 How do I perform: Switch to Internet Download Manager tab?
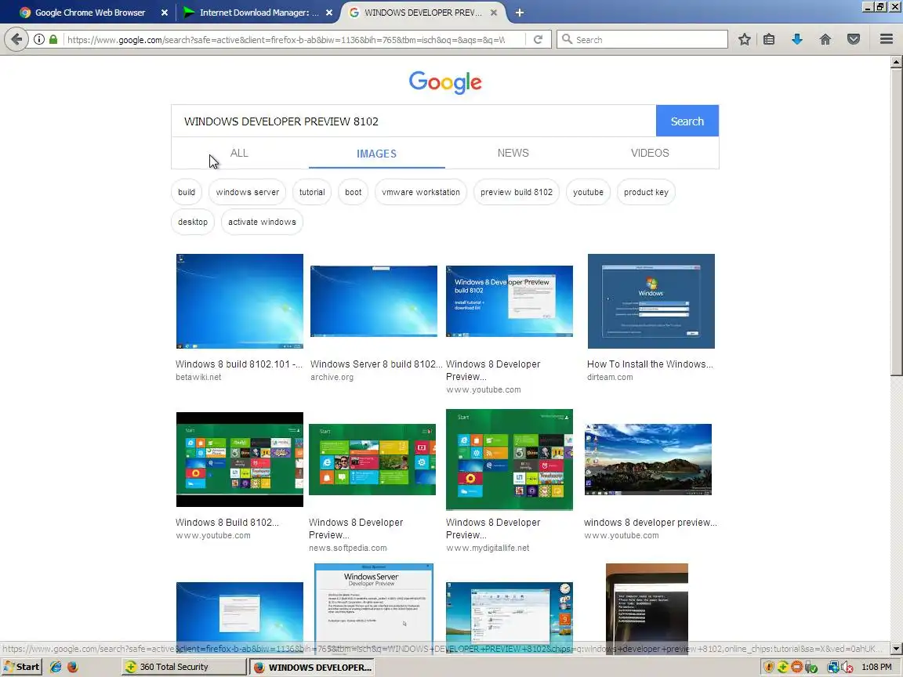tap(256, 13)
